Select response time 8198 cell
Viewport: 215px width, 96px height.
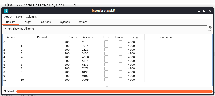[85, 72]
